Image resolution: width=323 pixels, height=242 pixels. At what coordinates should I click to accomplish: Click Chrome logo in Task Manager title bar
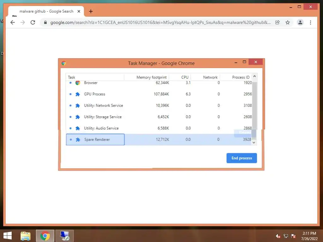click(x=64, y=63)
